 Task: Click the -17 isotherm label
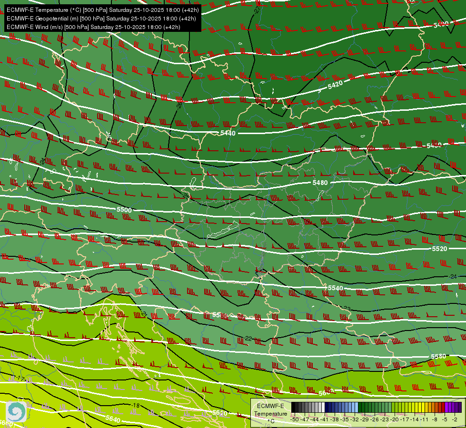[x=20, y=378]
